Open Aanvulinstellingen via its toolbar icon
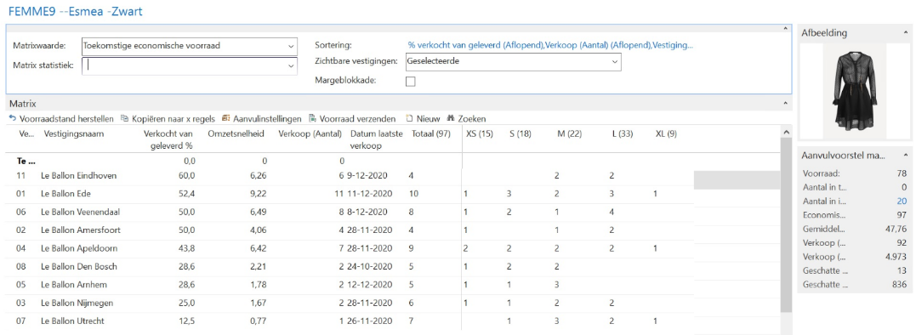Image resolution: width=916 pixels, height=335 pixels. (225, 118)
